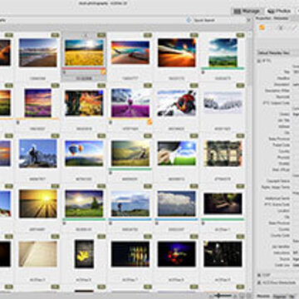Select the colorful abstract painting thumbnail

click(84, 103)
